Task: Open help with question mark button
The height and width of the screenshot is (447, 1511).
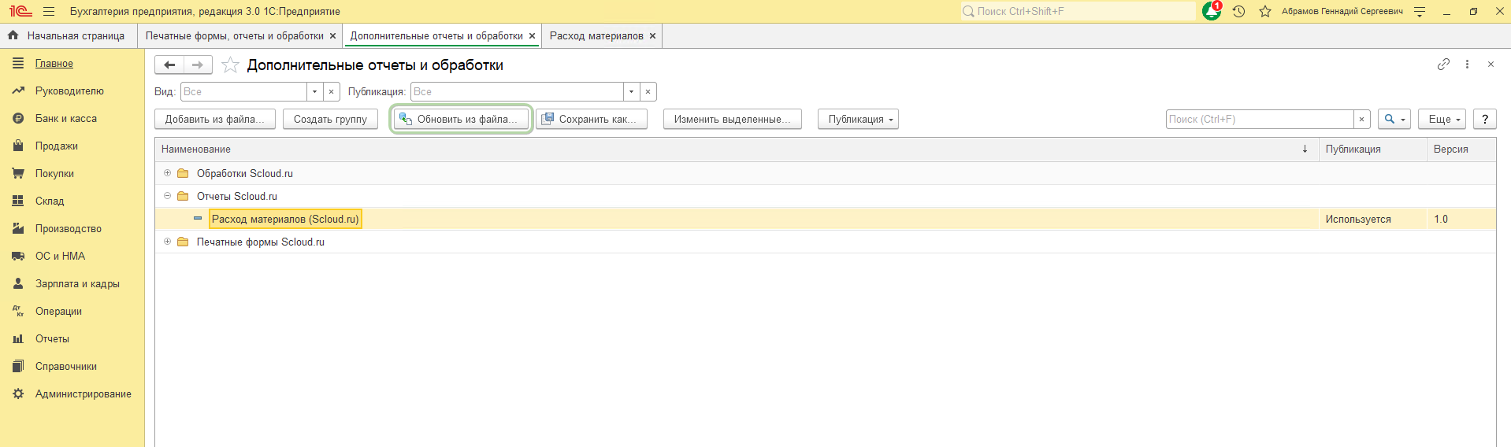Action: 1485,119
